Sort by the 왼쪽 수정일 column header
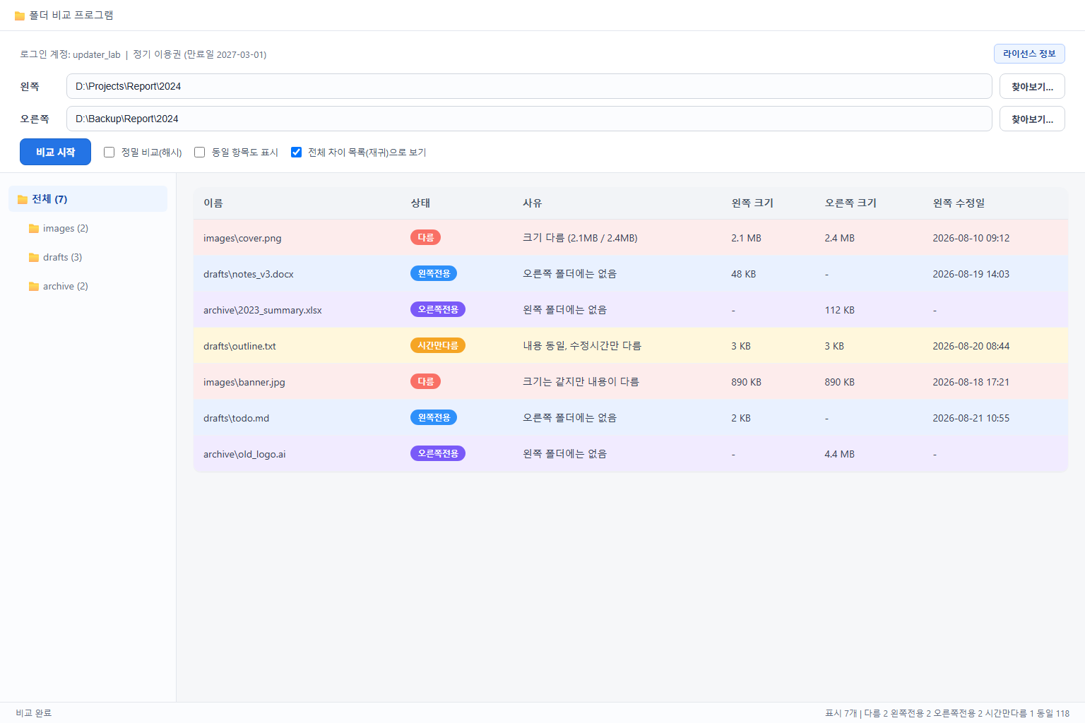 point(959,203)
